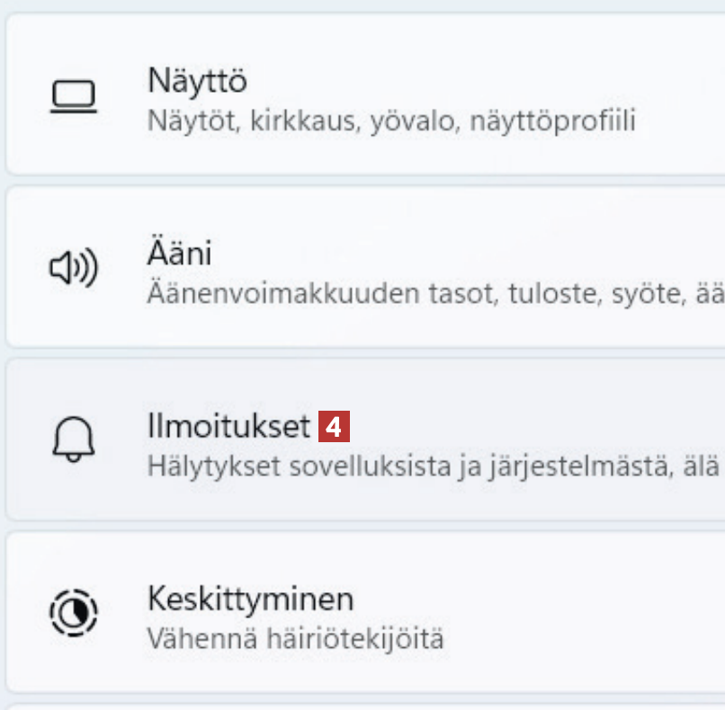The width and height of the screenshot is (725, 710).
Task: Click the Ääni speaker icon
Action: [74, 268]
